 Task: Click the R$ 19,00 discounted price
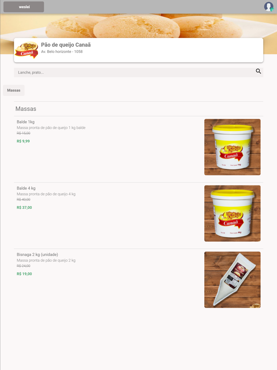coord(24,274)
